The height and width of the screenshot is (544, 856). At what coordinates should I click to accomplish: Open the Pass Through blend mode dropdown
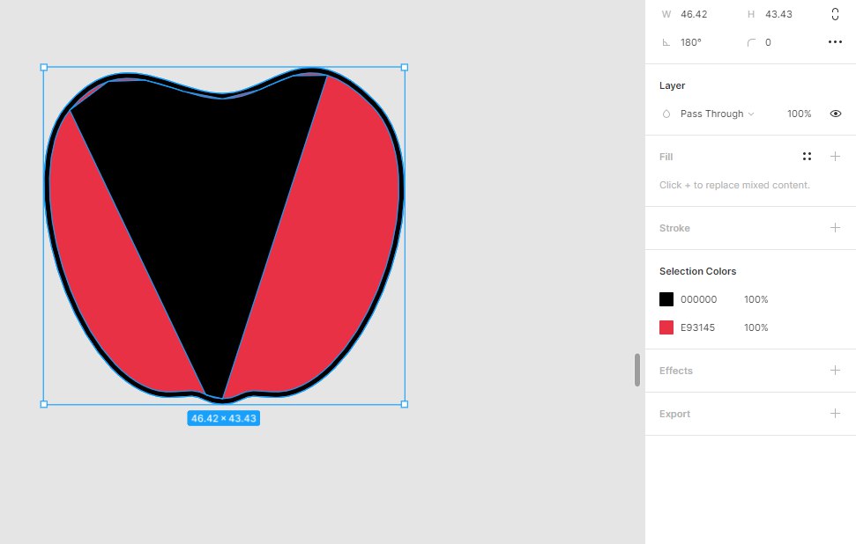[717, 114]
